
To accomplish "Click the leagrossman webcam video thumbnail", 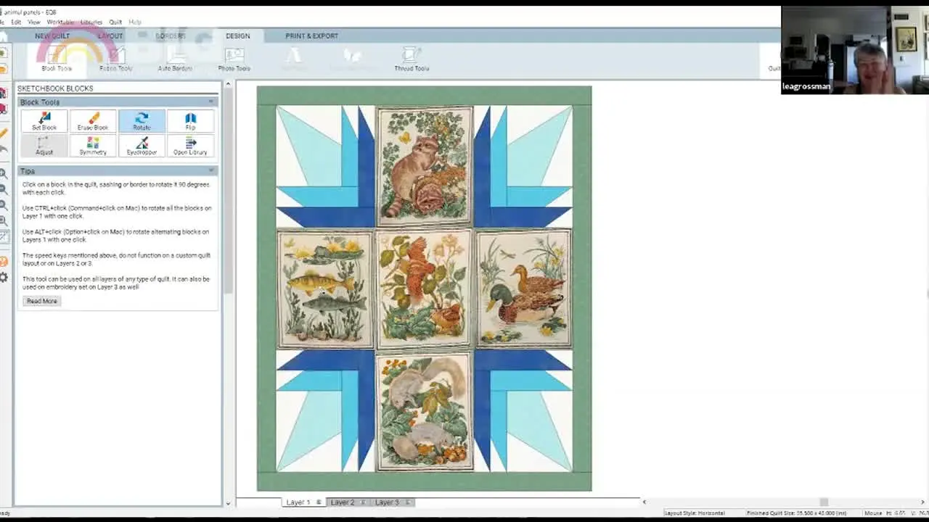I will pos(854,50).
